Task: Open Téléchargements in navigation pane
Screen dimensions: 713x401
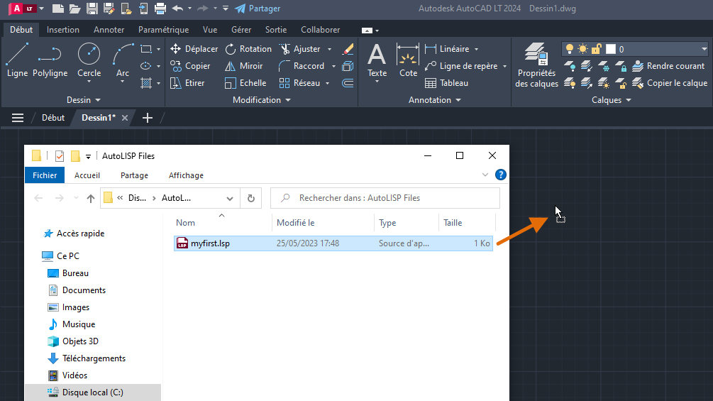Action: [87, 358]
